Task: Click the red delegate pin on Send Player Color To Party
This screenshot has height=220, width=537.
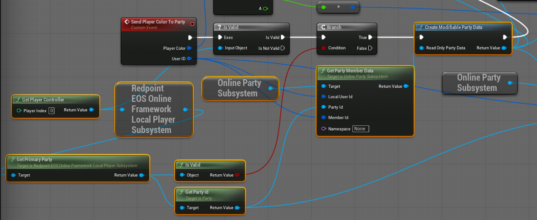Action: click(192, 24)
